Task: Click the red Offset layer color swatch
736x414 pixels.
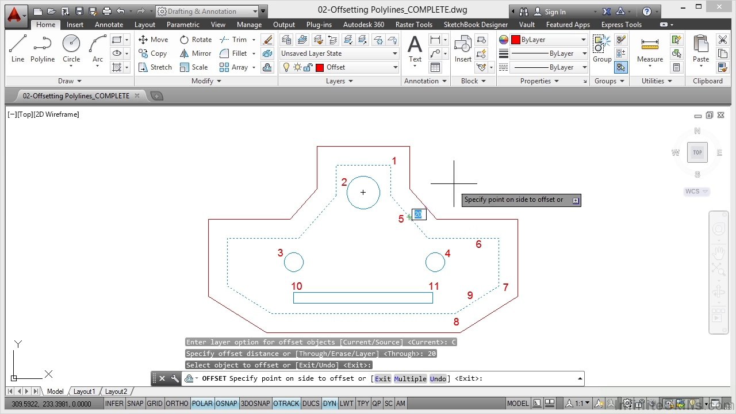Action: tap(320, 67)
